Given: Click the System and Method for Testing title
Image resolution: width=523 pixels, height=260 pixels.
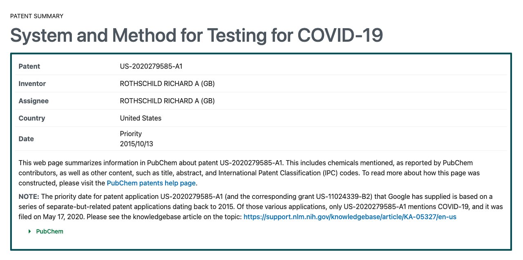Looking at the screenshot, I should pos(197,35).
